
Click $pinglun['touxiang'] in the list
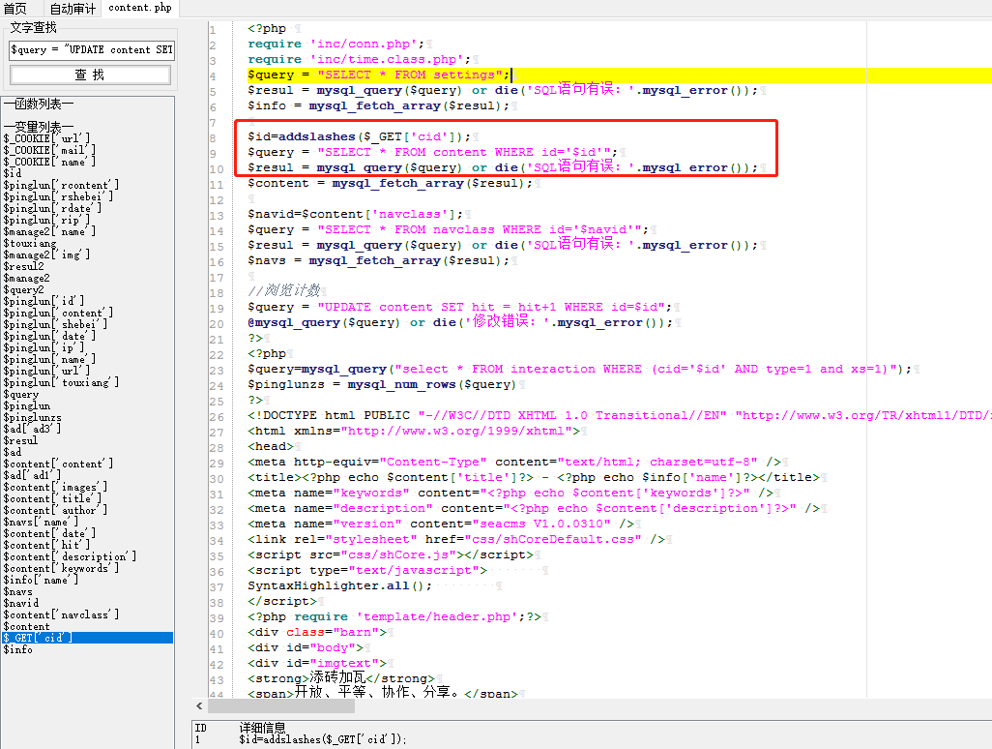pos(61,382)
